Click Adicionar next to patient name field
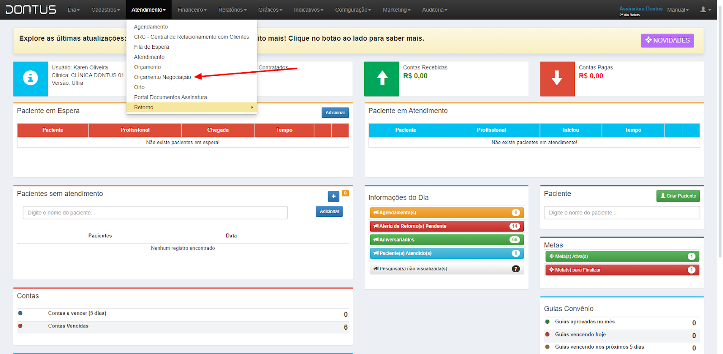 (x=329, y=211)
